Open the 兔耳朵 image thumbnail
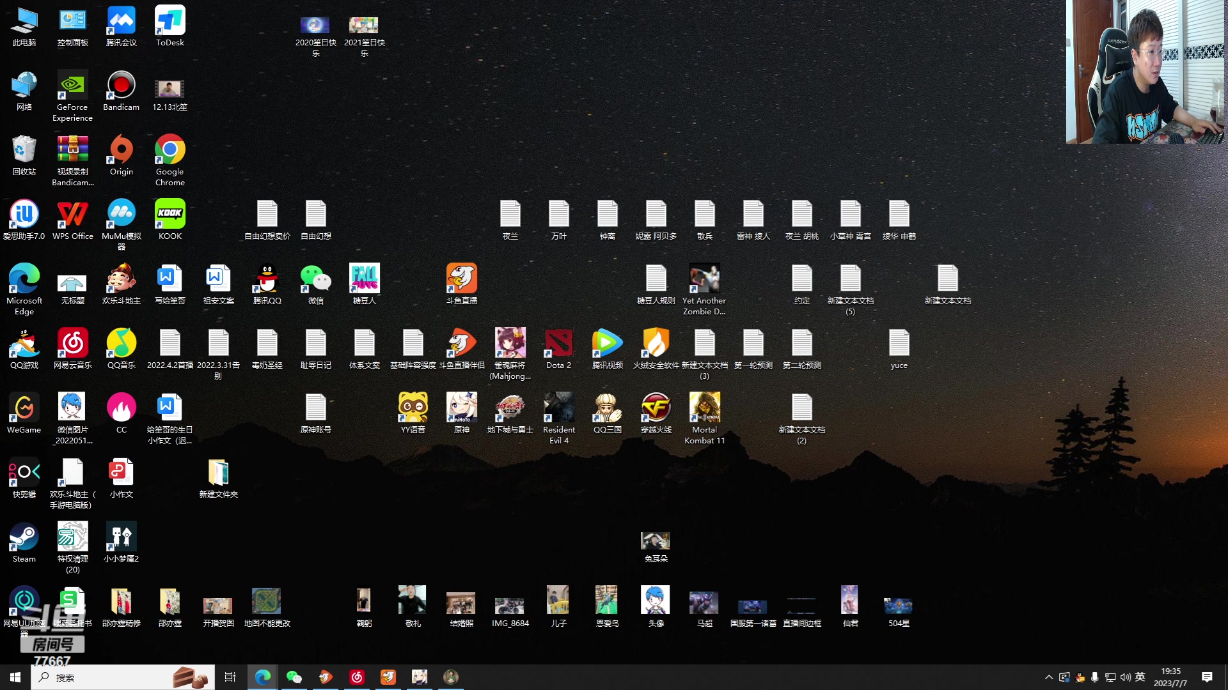The image size is (1228, 690). (x=656, y=547)
